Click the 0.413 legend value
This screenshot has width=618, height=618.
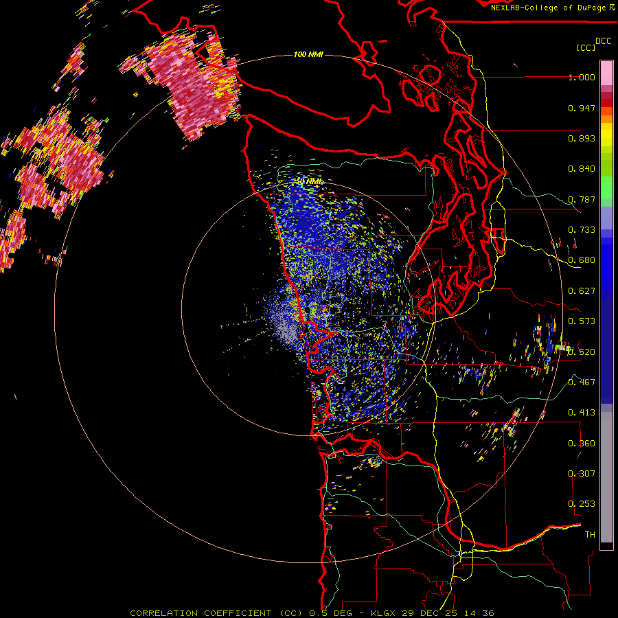coord(582,413)
